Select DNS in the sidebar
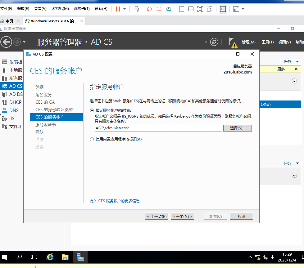304x268 pixels. pyautogui.click(x=12, y=110)
